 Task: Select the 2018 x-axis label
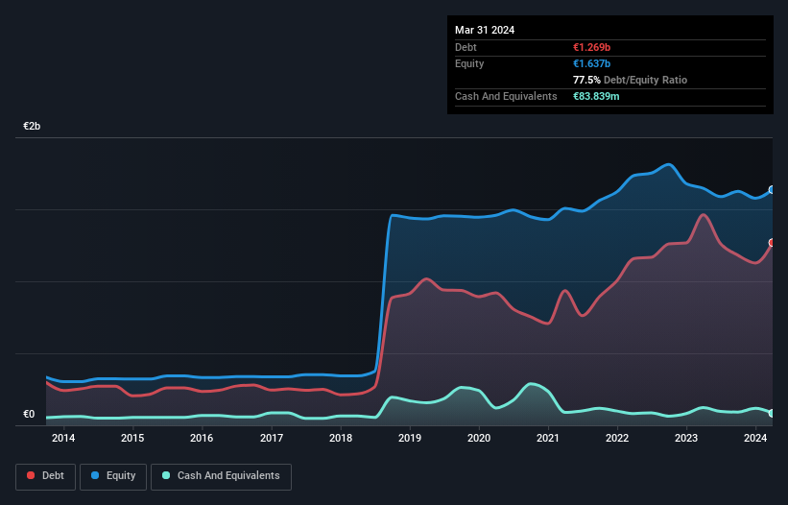[341, 438]
